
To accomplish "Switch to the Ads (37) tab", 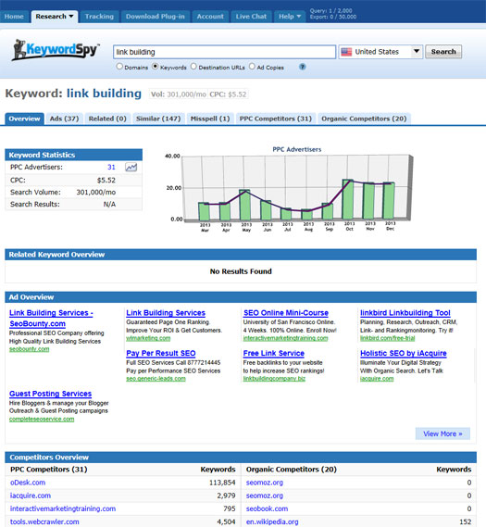I will (x=64, y=119).
